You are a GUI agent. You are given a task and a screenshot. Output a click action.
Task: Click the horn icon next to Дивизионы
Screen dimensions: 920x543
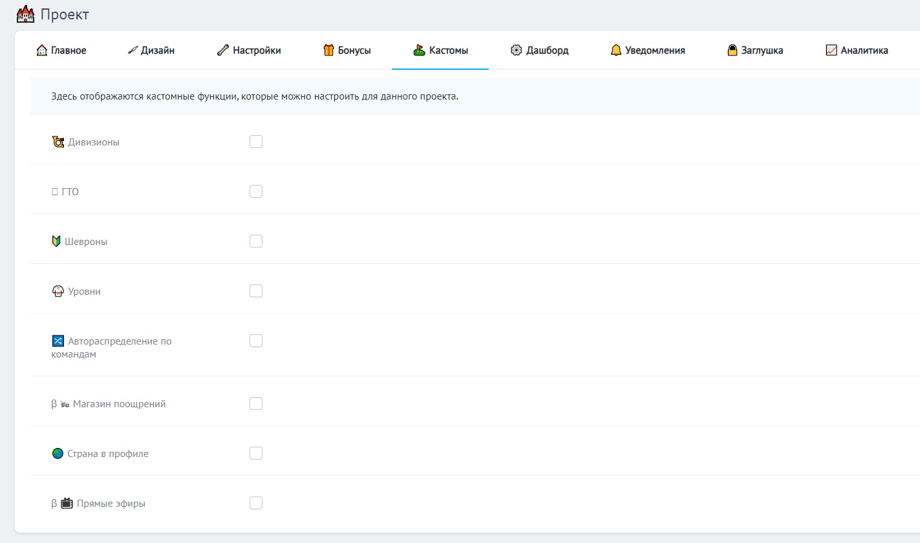click(58, 142)
